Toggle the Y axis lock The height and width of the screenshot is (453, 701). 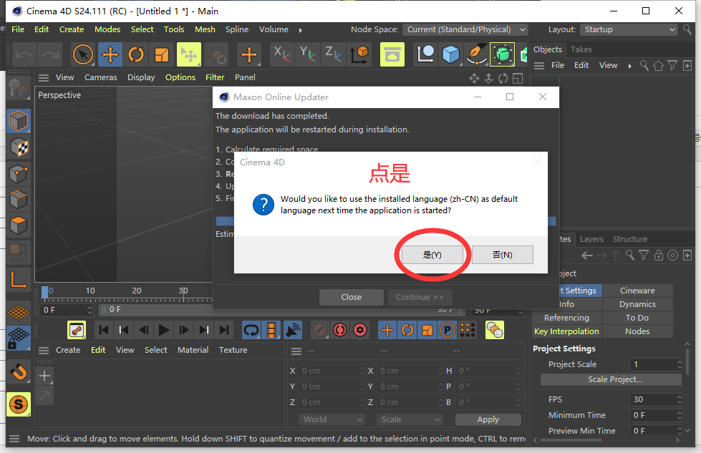point(308,55)
